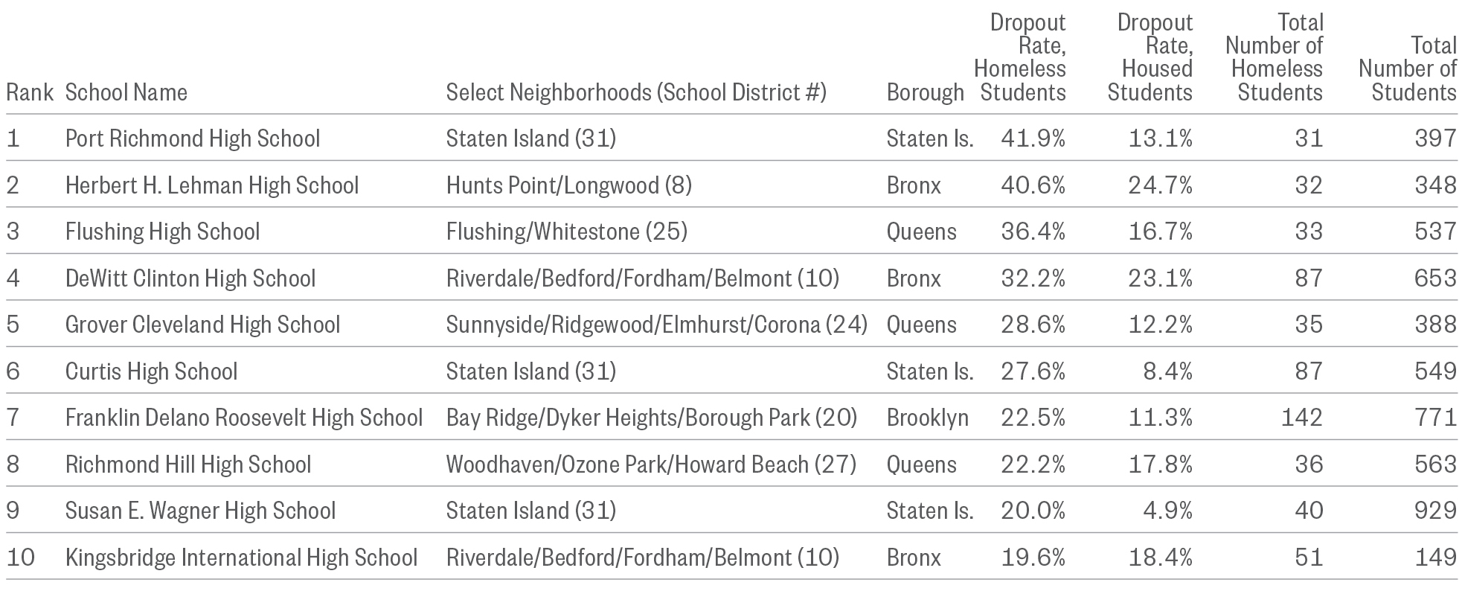Click the School Name column header
Screen dimensions: 1462x594
pos(126,92)
